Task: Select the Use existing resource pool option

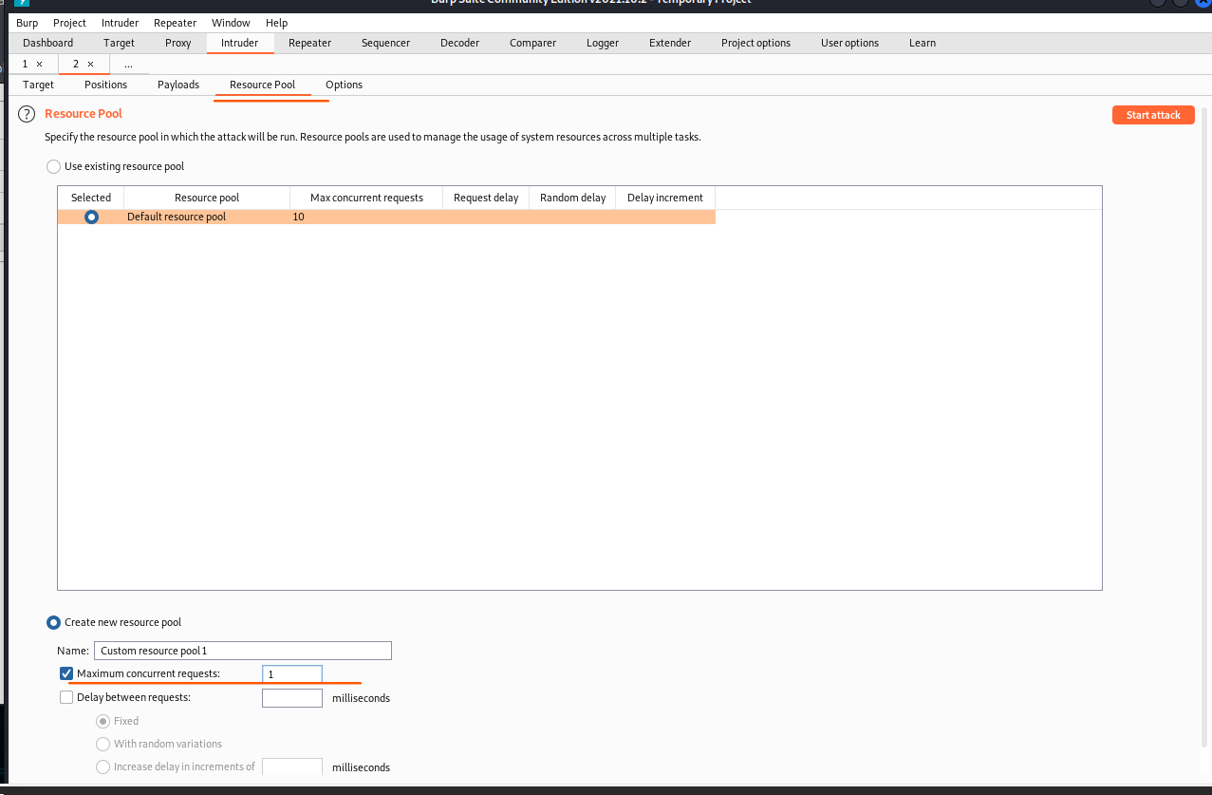Action: click(53, 166)
